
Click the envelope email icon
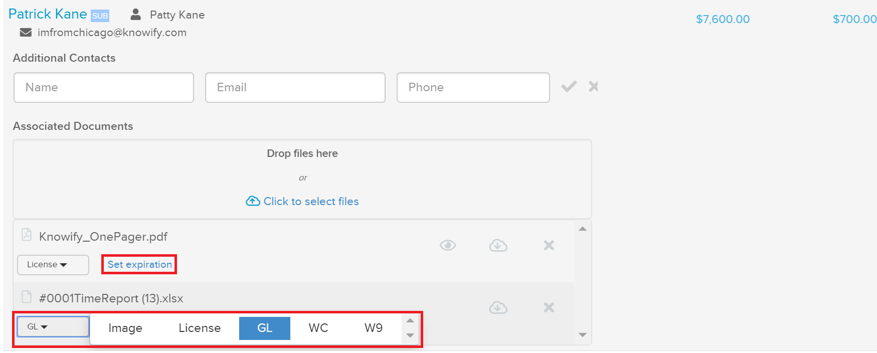[26, 33]
